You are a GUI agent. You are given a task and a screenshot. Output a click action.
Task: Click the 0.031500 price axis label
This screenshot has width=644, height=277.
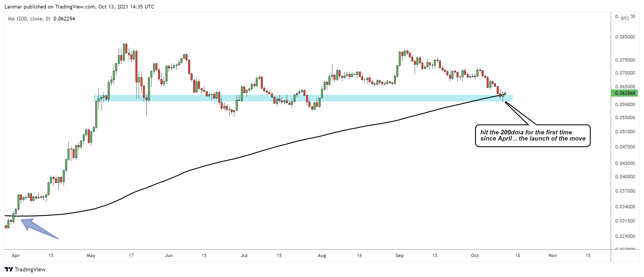coord(625,221)
